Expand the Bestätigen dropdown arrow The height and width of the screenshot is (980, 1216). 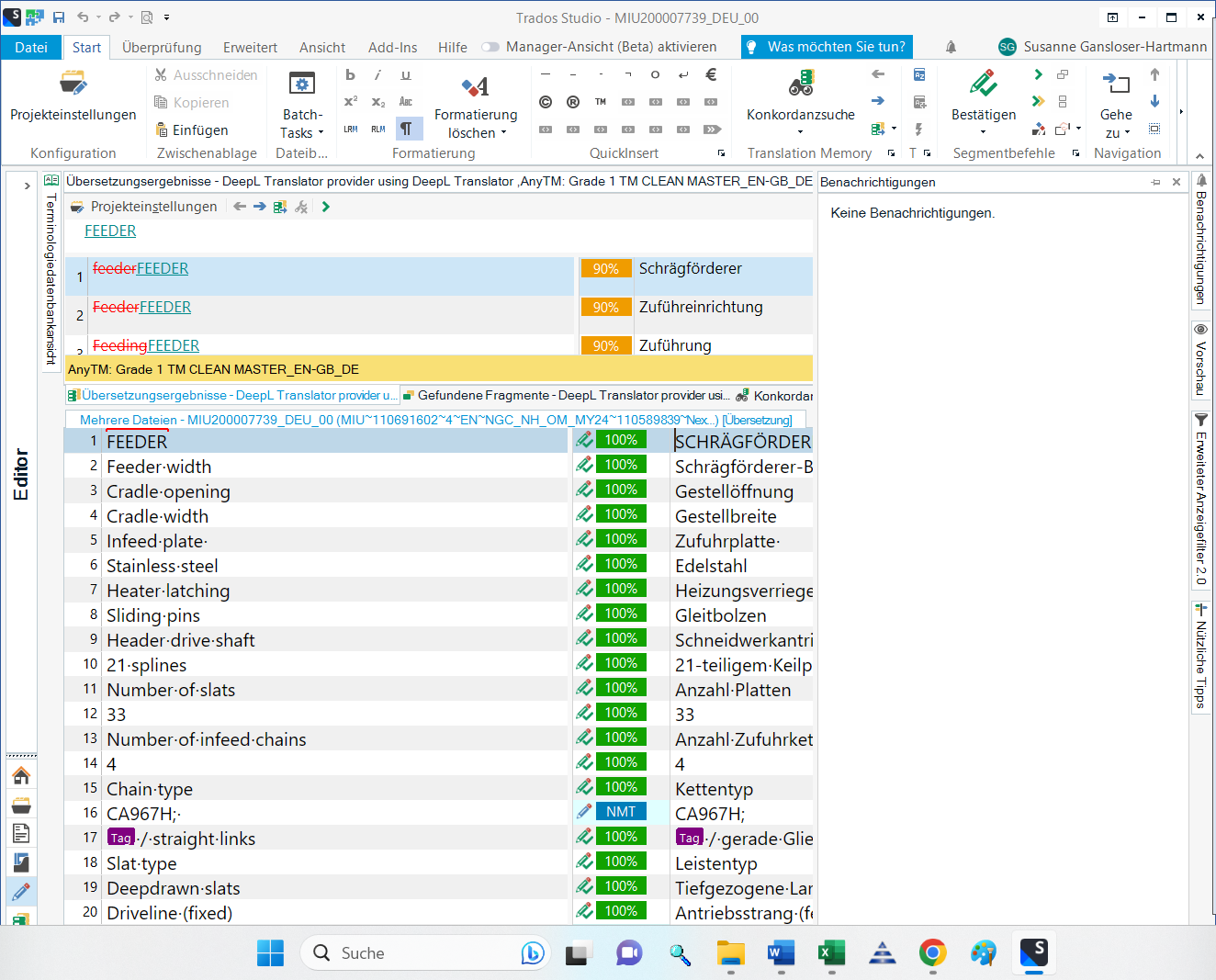point(983,133)
